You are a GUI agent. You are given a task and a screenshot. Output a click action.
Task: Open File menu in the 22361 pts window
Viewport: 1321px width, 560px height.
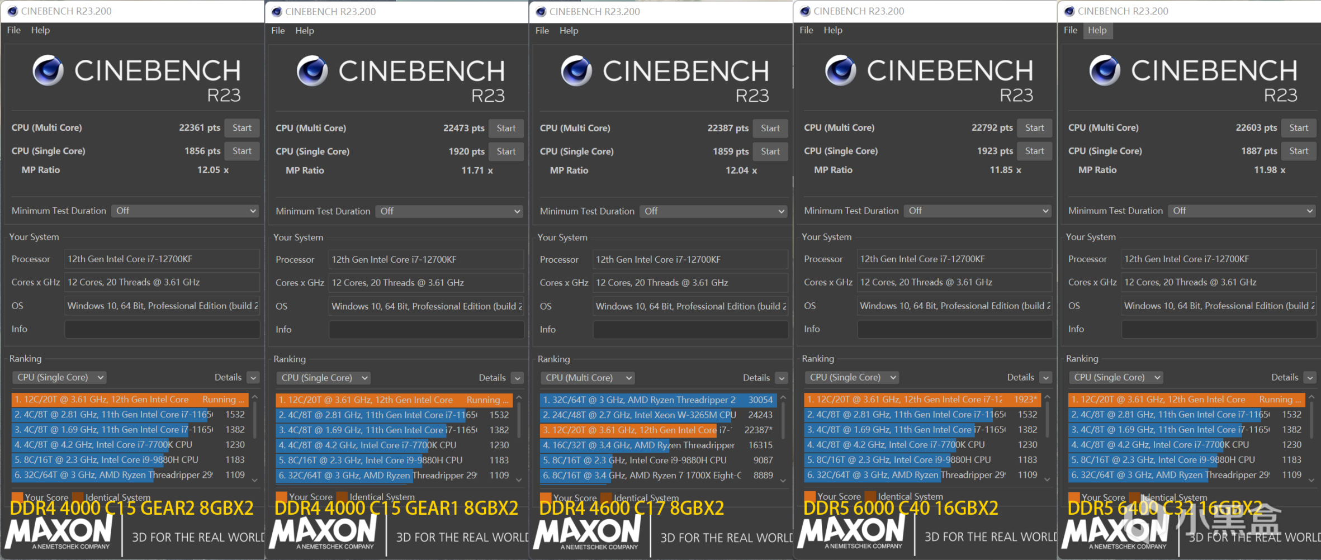pyautogui.click(x=14, y=30)
